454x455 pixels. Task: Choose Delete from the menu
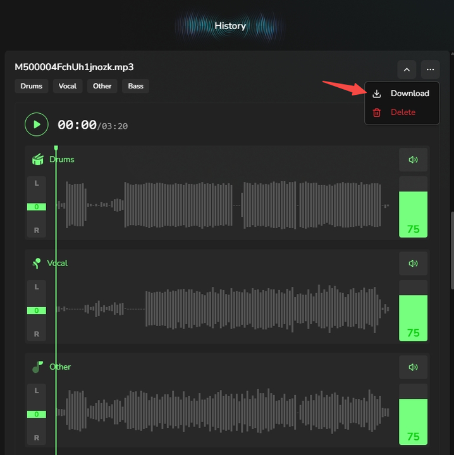click(x=402, y=112)
